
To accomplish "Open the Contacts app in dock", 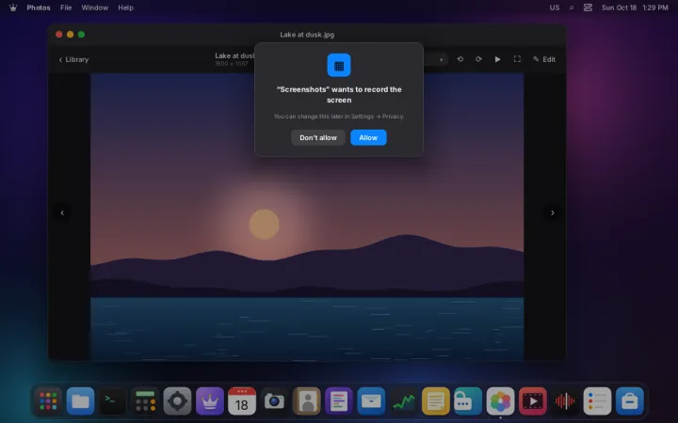I will click(x=307, y=401).
